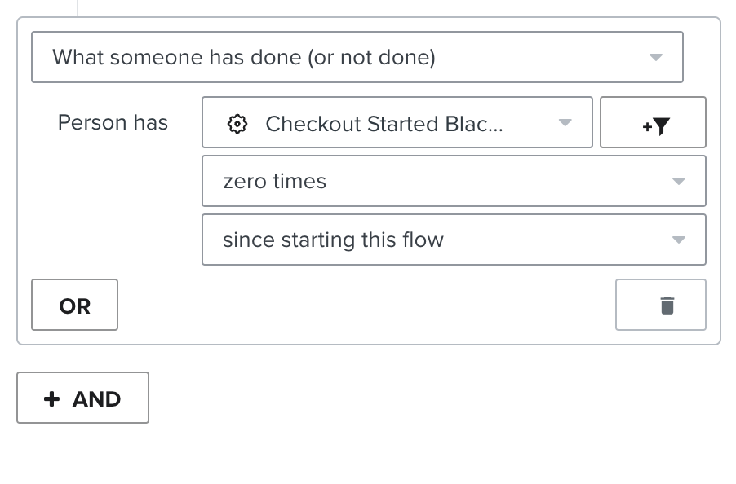This screenshot has width=736, height=484.
Task: Change the "zero times" frequency dropdown
Action: point(453,181)
